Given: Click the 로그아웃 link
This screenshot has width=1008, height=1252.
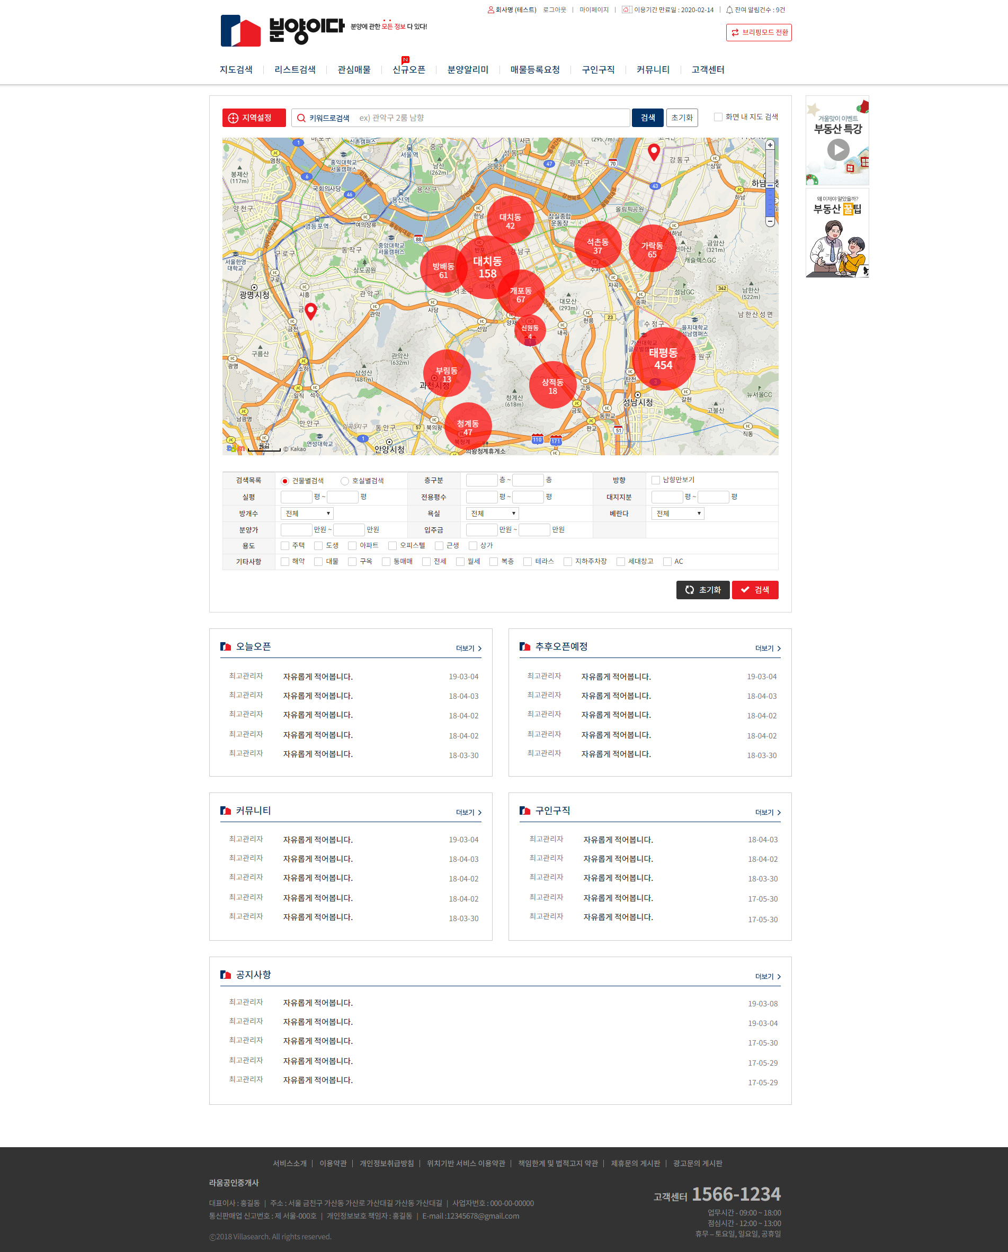Looking at the screenshot, I should [554, 10].
